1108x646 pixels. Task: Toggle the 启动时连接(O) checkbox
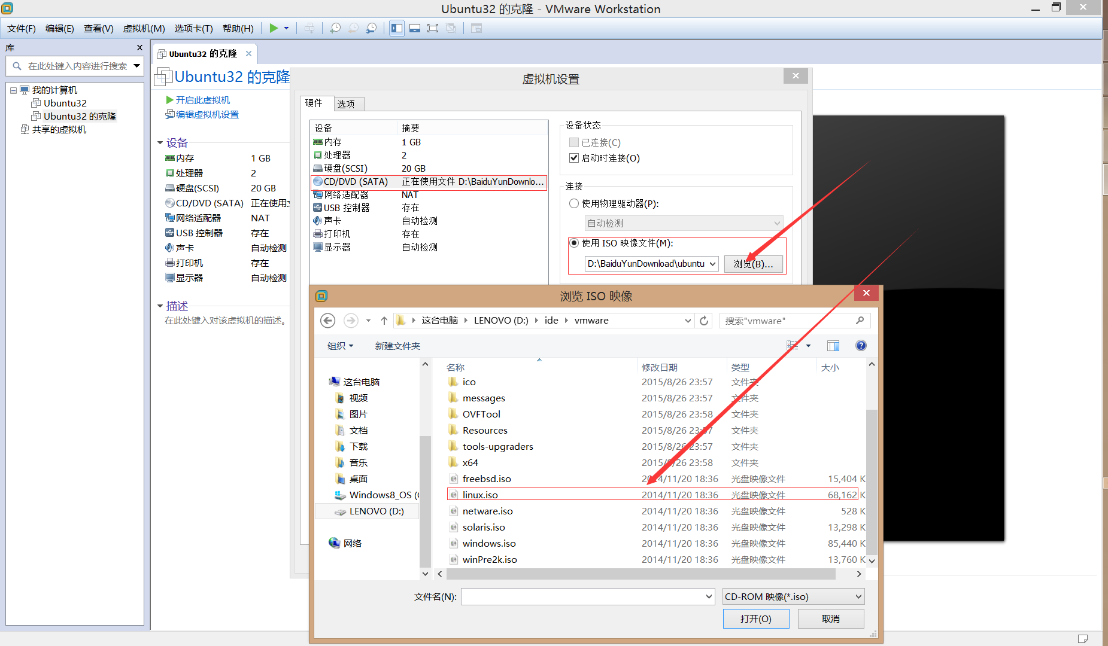574,158
